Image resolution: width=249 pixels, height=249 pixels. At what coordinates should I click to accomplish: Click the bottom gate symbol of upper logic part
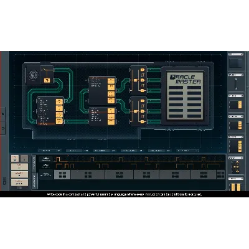point(143,90)
